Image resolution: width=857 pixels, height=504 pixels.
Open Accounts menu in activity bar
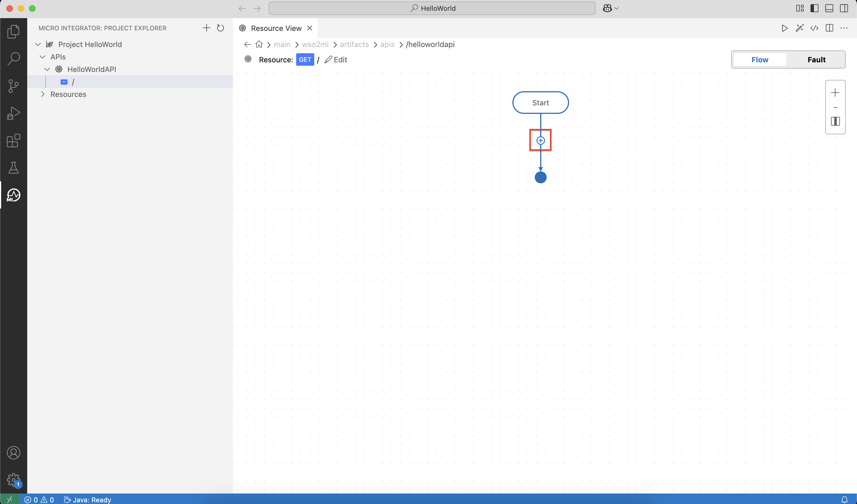tap(13, 453)
